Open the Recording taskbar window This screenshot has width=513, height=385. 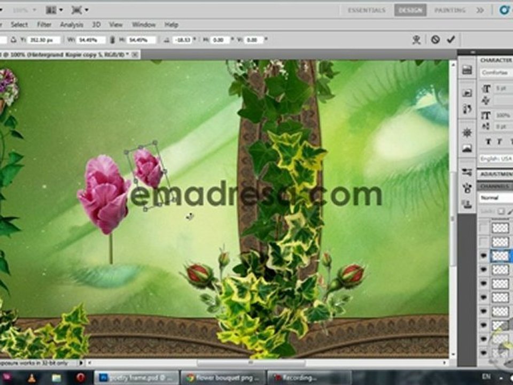pyautogui.click(x=309, y=378)
